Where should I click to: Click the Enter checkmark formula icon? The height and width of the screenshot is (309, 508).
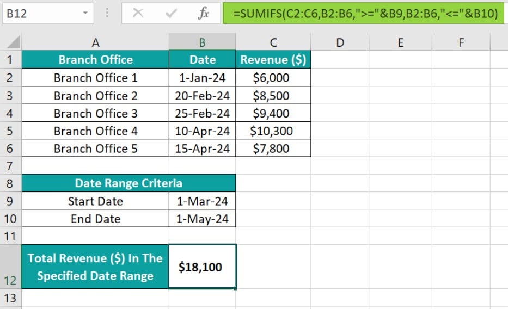click(171, 13)
